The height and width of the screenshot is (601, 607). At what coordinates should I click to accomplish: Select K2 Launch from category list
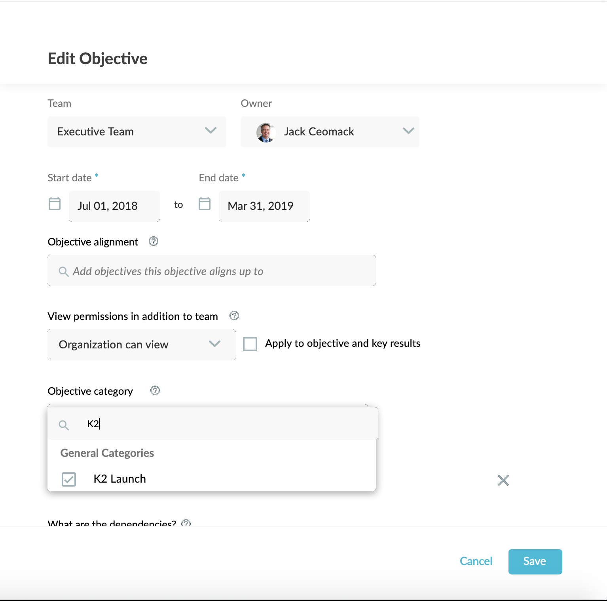[x=120, y=479]
